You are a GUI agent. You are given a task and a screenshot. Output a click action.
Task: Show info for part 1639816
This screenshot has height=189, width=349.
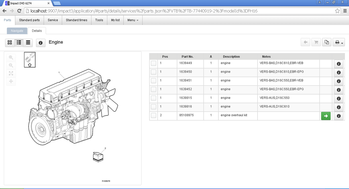pyautogui.click(x=339, y=107)
